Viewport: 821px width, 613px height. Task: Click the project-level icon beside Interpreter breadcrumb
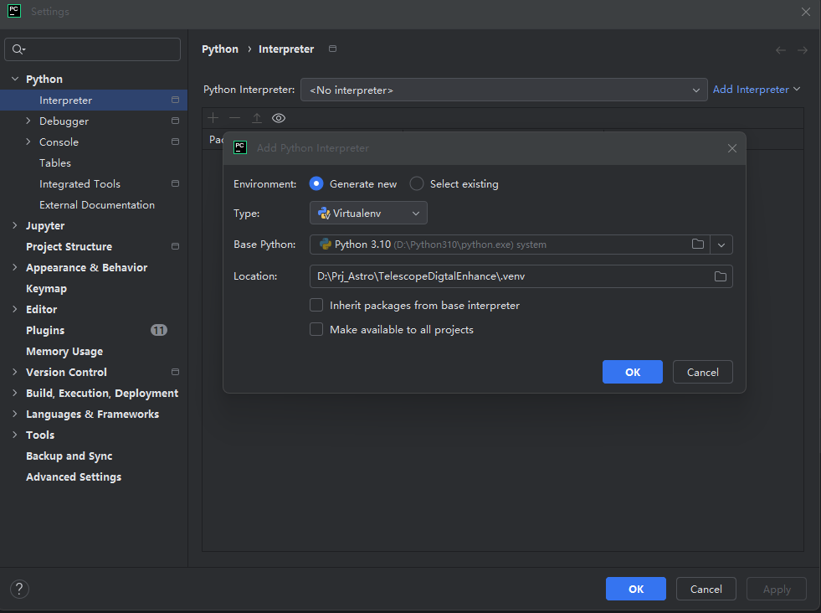[x=332, y=49]
